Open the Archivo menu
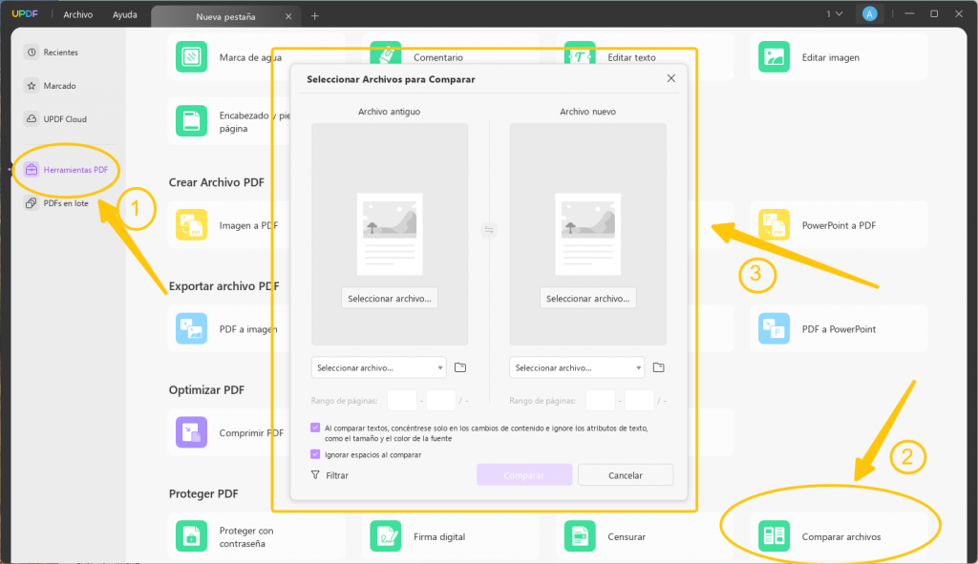The image size is (978, 564). point(77,13)
